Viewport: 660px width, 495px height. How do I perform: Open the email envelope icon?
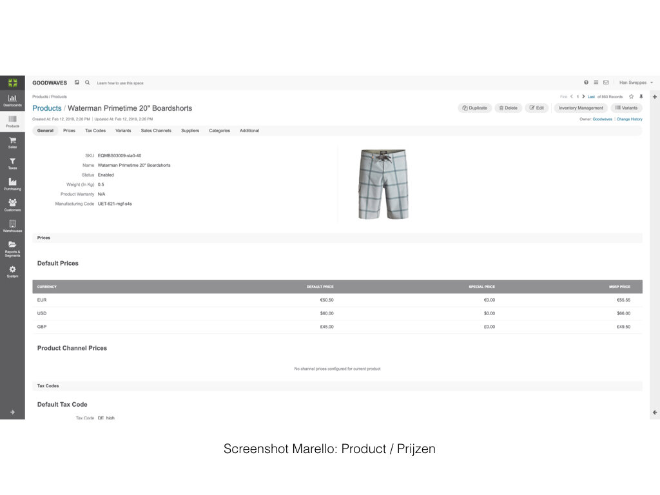pyautogui.click(x=606, y=82)
